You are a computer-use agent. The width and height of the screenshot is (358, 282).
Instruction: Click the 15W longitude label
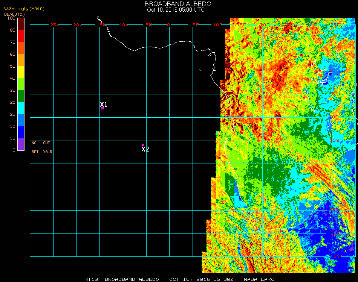pyautogui.click(x=101, y=25)
